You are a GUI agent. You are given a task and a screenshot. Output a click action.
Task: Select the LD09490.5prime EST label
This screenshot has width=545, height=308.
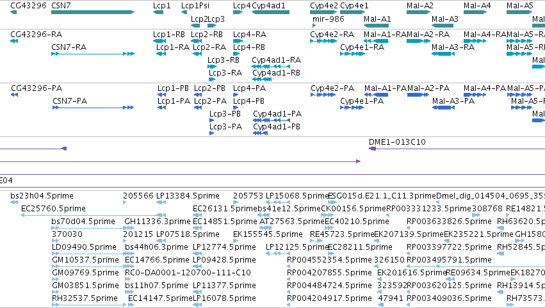click(84, 247)
